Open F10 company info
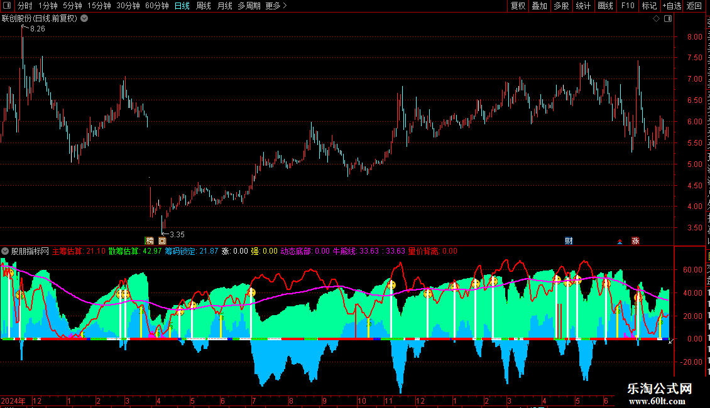 (628, 6)
